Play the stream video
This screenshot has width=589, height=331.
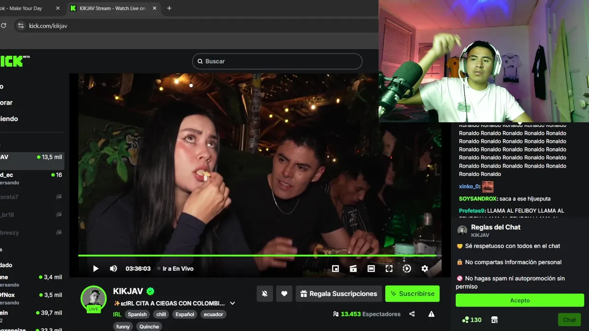pyautogui.click(x=96, y=268)
